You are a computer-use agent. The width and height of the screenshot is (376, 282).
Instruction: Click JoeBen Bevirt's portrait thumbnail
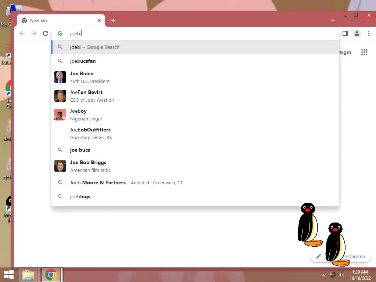(60, 96)
